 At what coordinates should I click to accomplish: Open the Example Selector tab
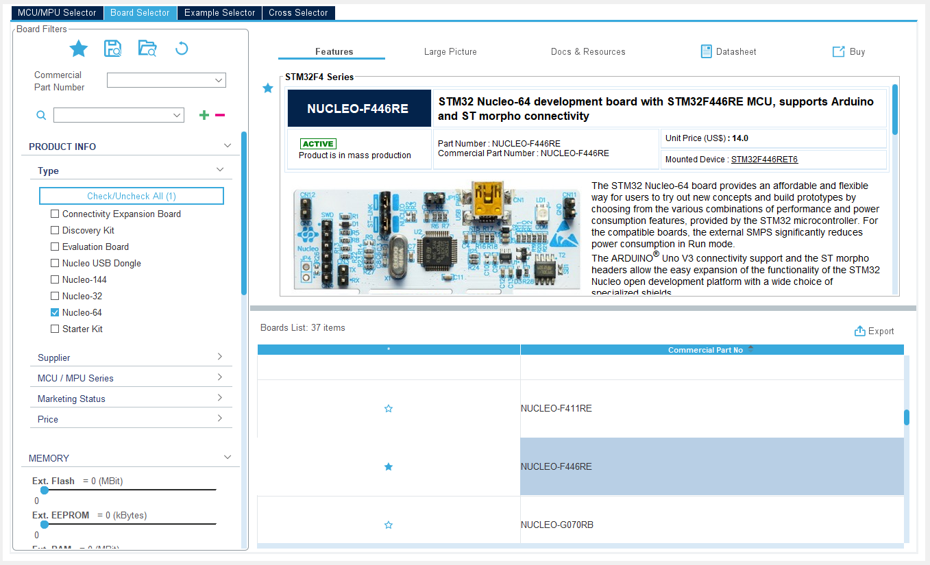pos(220,13)
